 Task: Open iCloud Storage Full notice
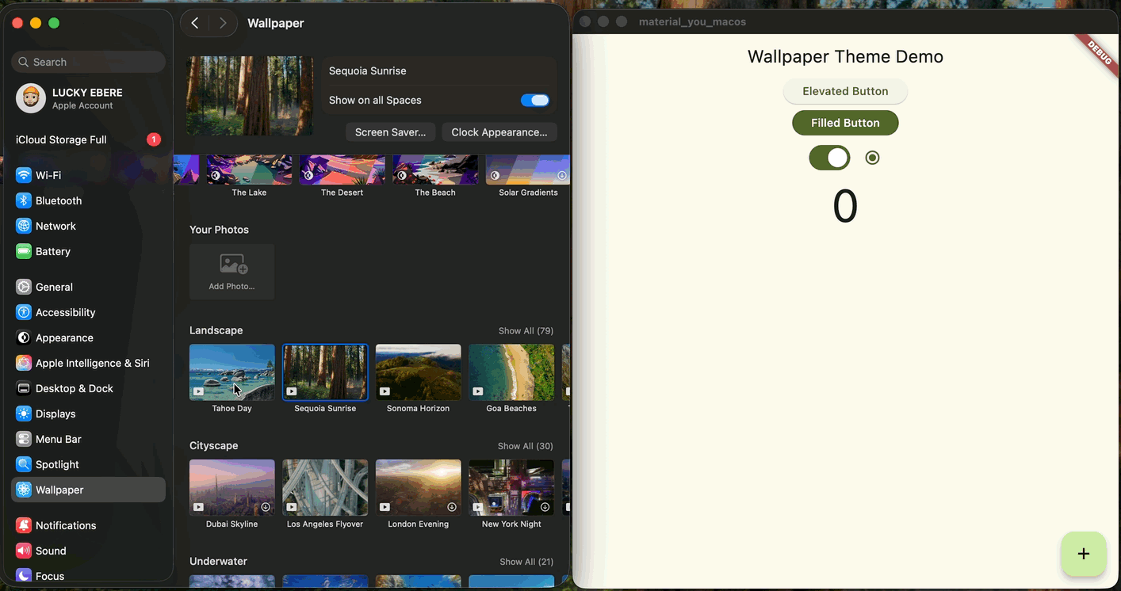(88, 139)
